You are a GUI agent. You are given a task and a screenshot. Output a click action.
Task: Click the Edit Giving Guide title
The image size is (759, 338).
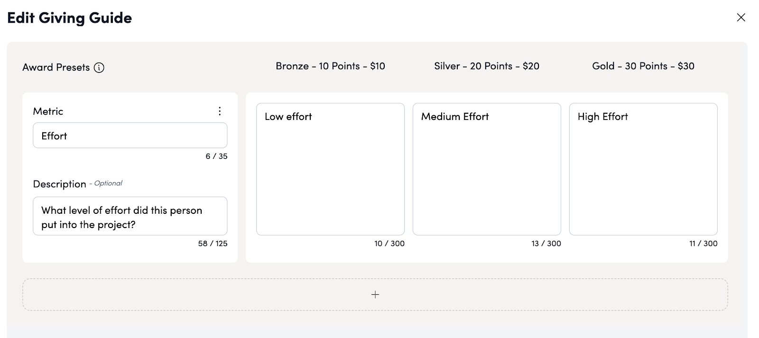[70, 18]
